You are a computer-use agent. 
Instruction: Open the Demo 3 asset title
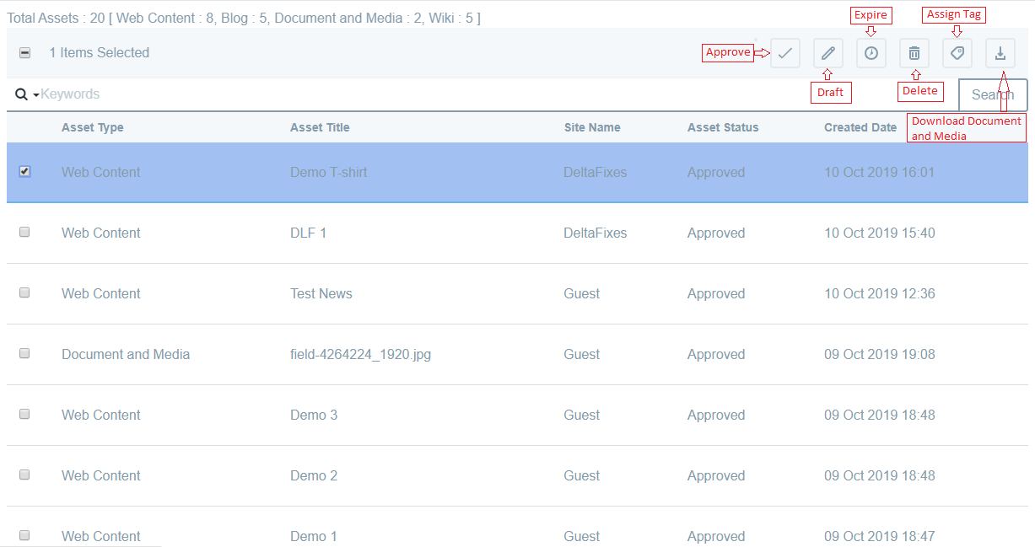(x=313, y=415)
